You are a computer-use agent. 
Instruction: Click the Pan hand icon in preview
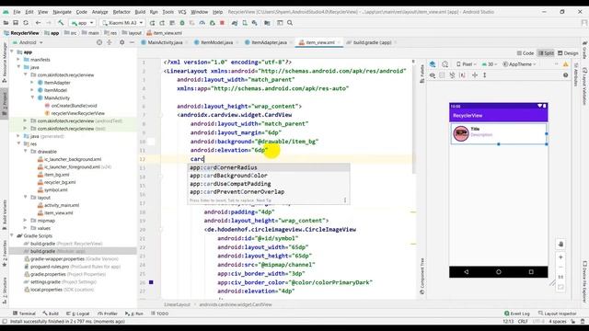click(x=560, y=244)
